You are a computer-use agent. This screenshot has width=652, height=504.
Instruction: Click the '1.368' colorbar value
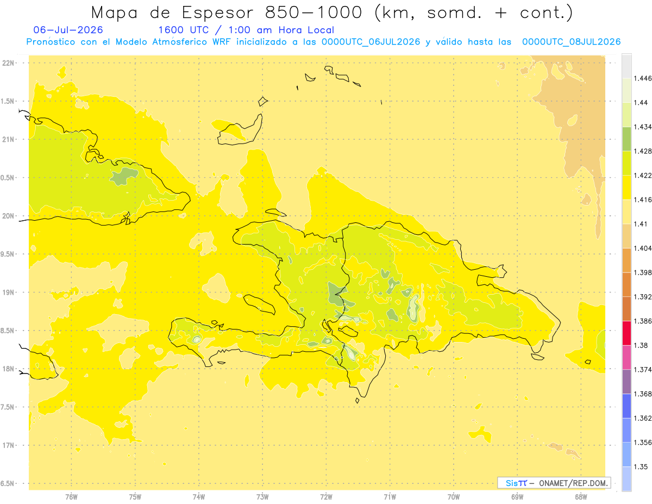644,394
